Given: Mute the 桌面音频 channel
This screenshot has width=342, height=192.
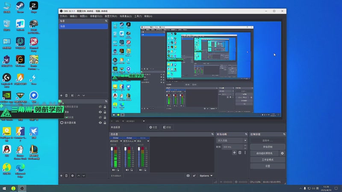Looking at the screenshot, I should [x=114, y=170].
